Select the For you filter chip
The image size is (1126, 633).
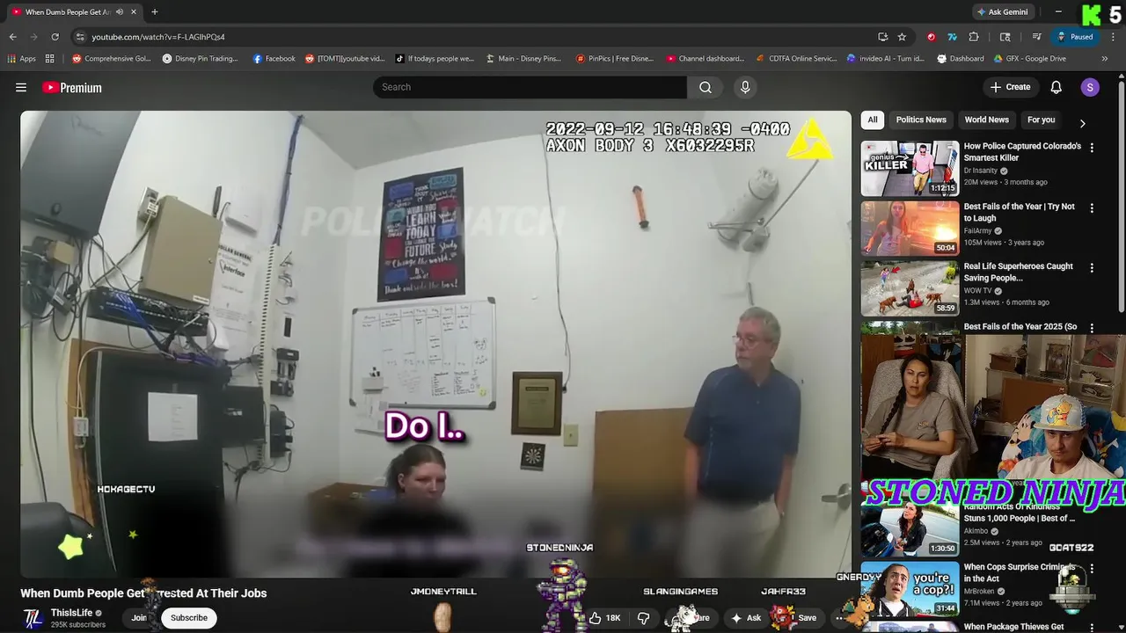pyautogui.click(x=1041, y=120)
